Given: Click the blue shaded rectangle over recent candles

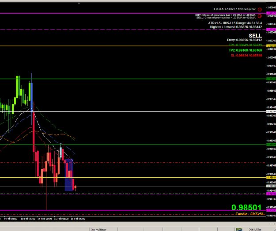Looking at the screenshot, I should click(69, 175).
